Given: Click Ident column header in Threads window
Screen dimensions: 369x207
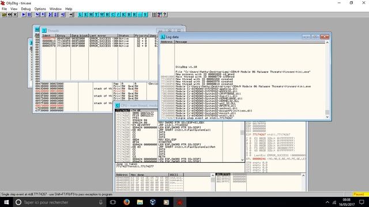Looking at the screenshot, I should [x=48, y=36].
